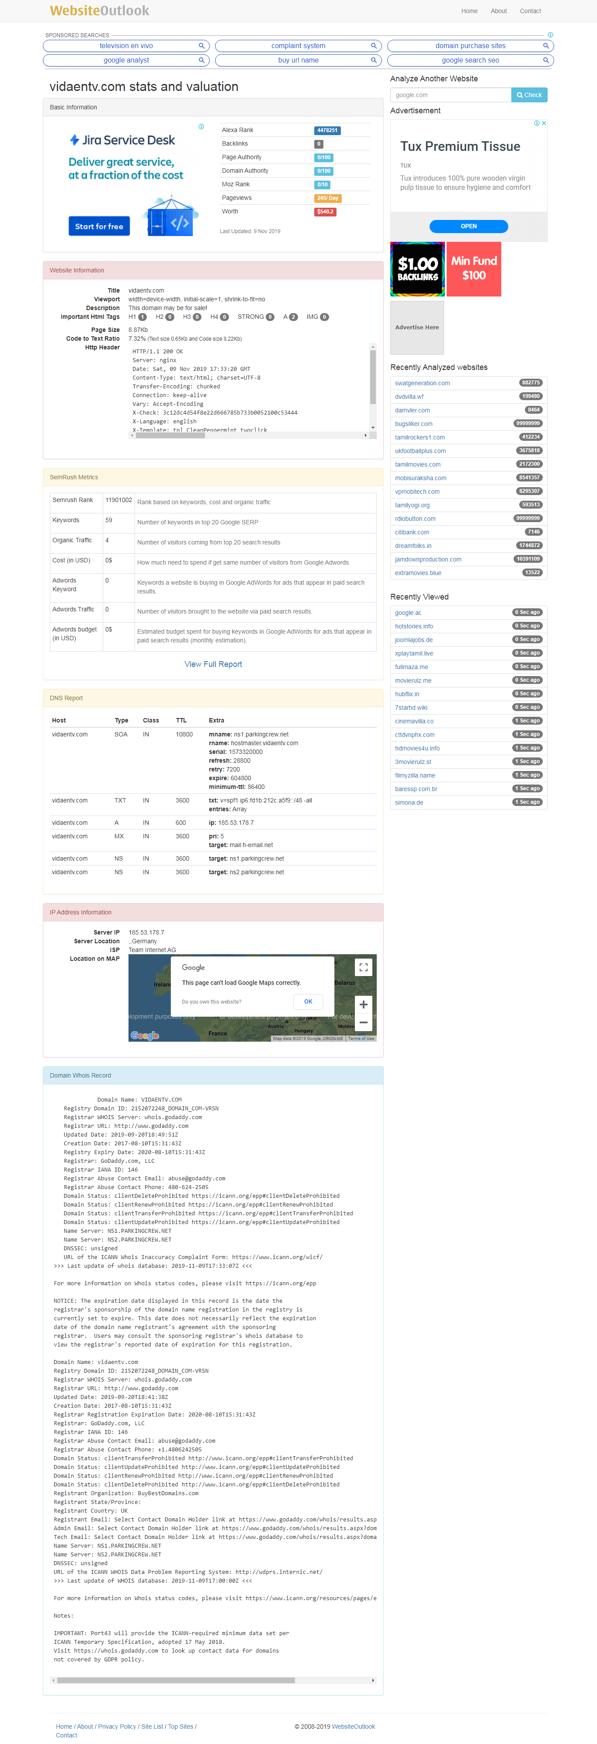
Task: Click the OPEN button in Tux ad
Action: click(x=469, y=226)
